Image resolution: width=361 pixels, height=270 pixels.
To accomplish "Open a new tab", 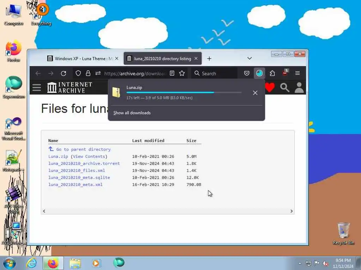I will click(x=209, y=59).
